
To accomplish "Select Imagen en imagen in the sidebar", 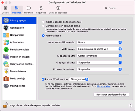I will click(19, 57).
